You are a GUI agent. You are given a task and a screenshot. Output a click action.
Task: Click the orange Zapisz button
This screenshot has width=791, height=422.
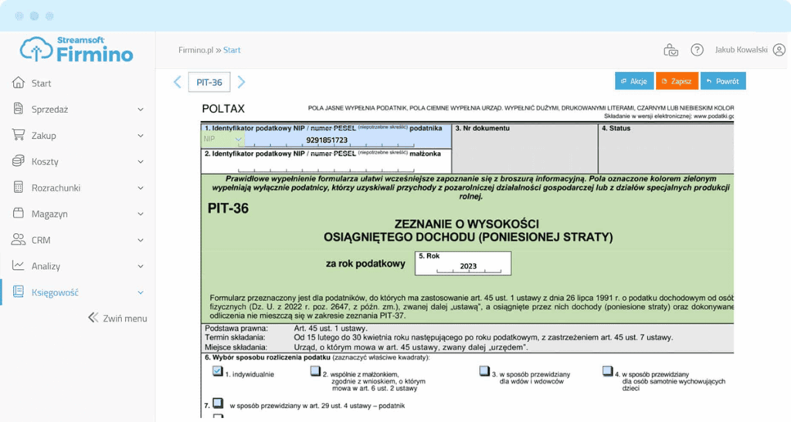[677, 81]
